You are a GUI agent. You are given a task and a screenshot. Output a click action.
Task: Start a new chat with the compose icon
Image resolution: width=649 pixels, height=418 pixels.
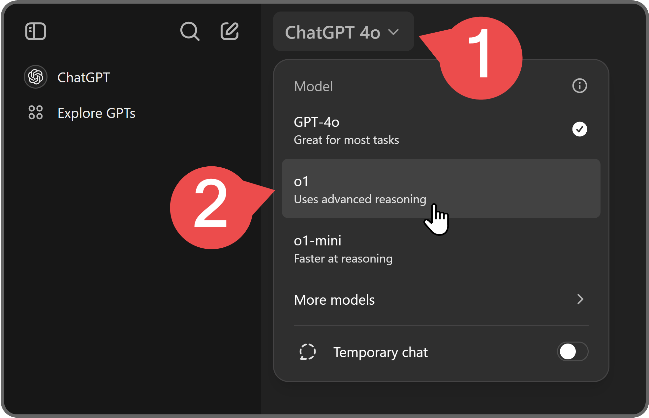pyautogui.click(x=230, y=32)
